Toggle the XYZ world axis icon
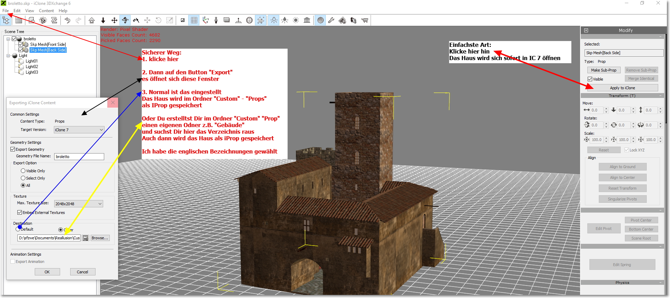This screenshot has height=298, width=670. pyautogui.click(x=206, y=20)
